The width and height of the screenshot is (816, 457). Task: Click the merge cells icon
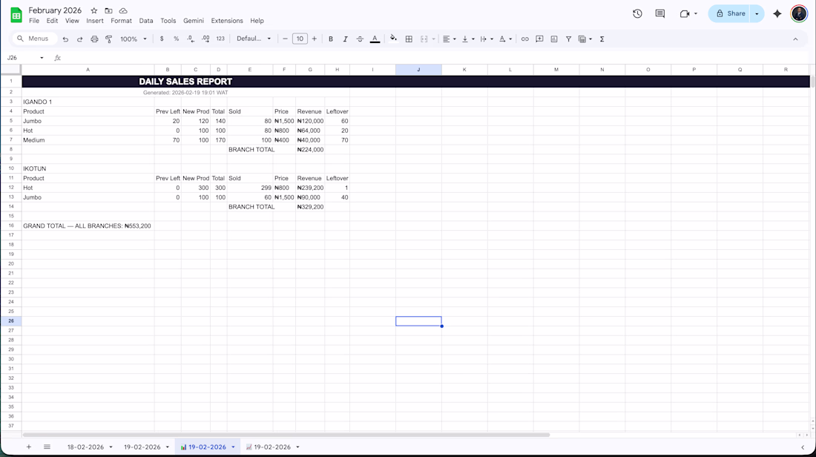tap(424, 39)
